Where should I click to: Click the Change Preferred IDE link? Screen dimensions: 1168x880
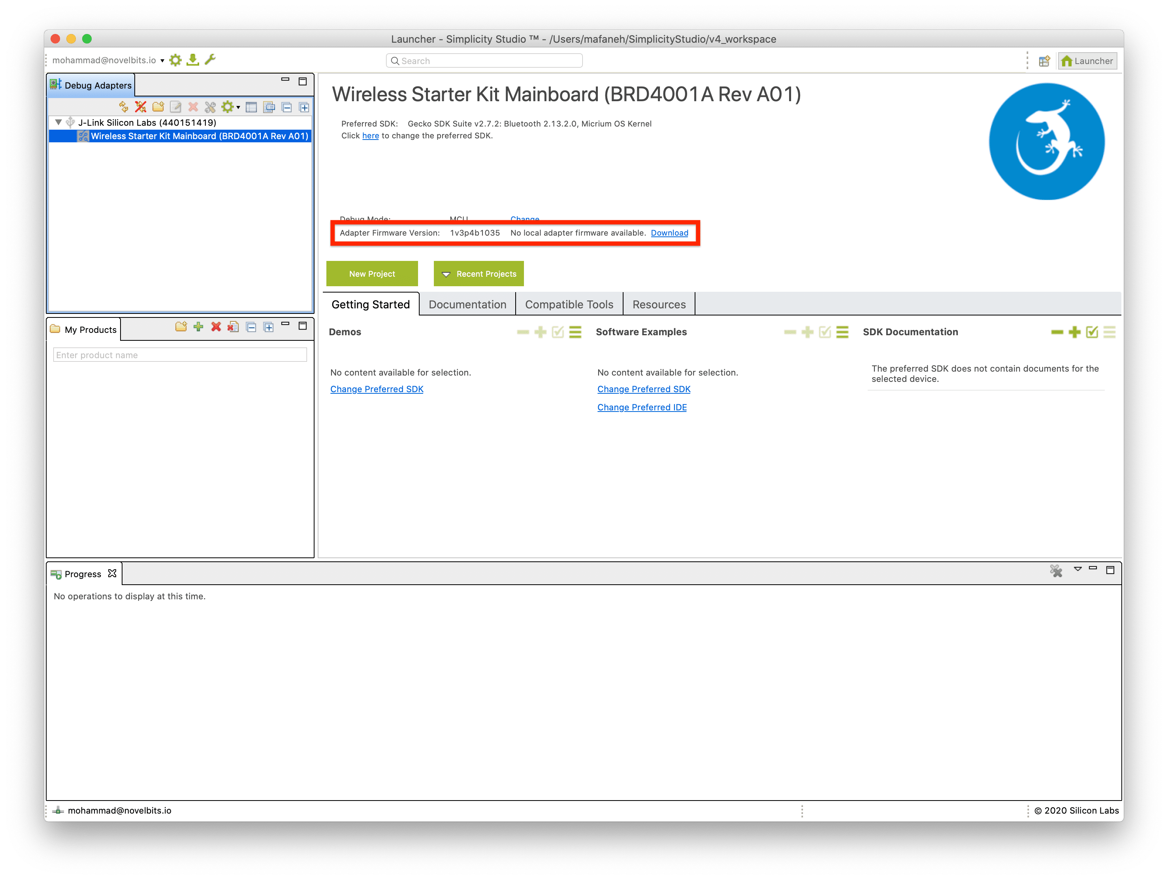pos(642,407)
